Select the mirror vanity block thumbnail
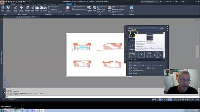 (x=141, y=55)
